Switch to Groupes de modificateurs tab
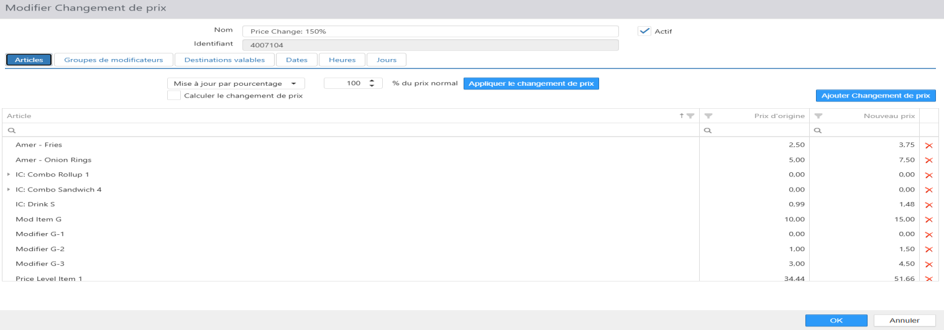 click(114, 60)
